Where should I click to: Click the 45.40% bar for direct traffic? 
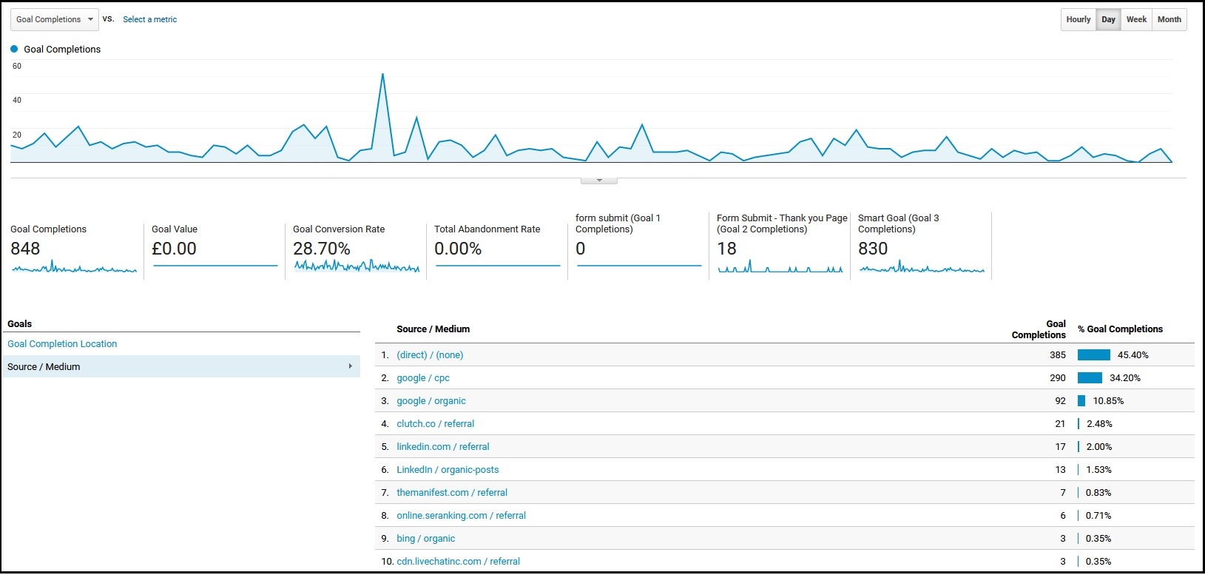pyautogui.click(x=1093, y=355)
